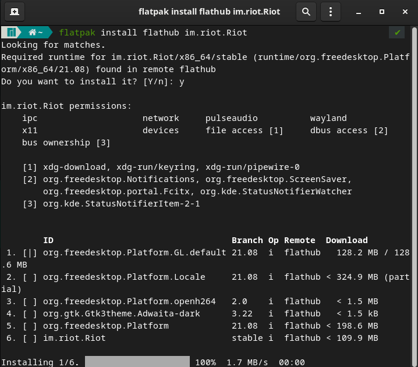Open the terminal search tool
Viewport: 418px width, 367px height.
click(305, 11)
